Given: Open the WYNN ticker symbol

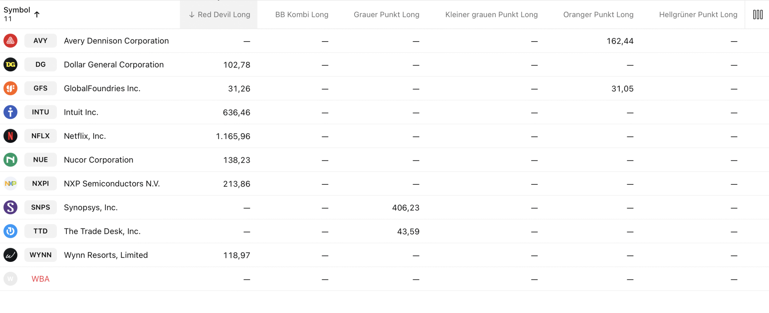Looking at the screenshot, I should point(41,255).
